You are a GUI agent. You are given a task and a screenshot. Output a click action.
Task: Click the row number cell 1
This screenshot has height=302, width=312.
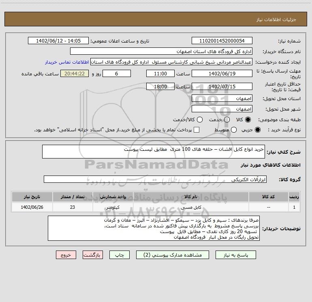pos(294,207)
